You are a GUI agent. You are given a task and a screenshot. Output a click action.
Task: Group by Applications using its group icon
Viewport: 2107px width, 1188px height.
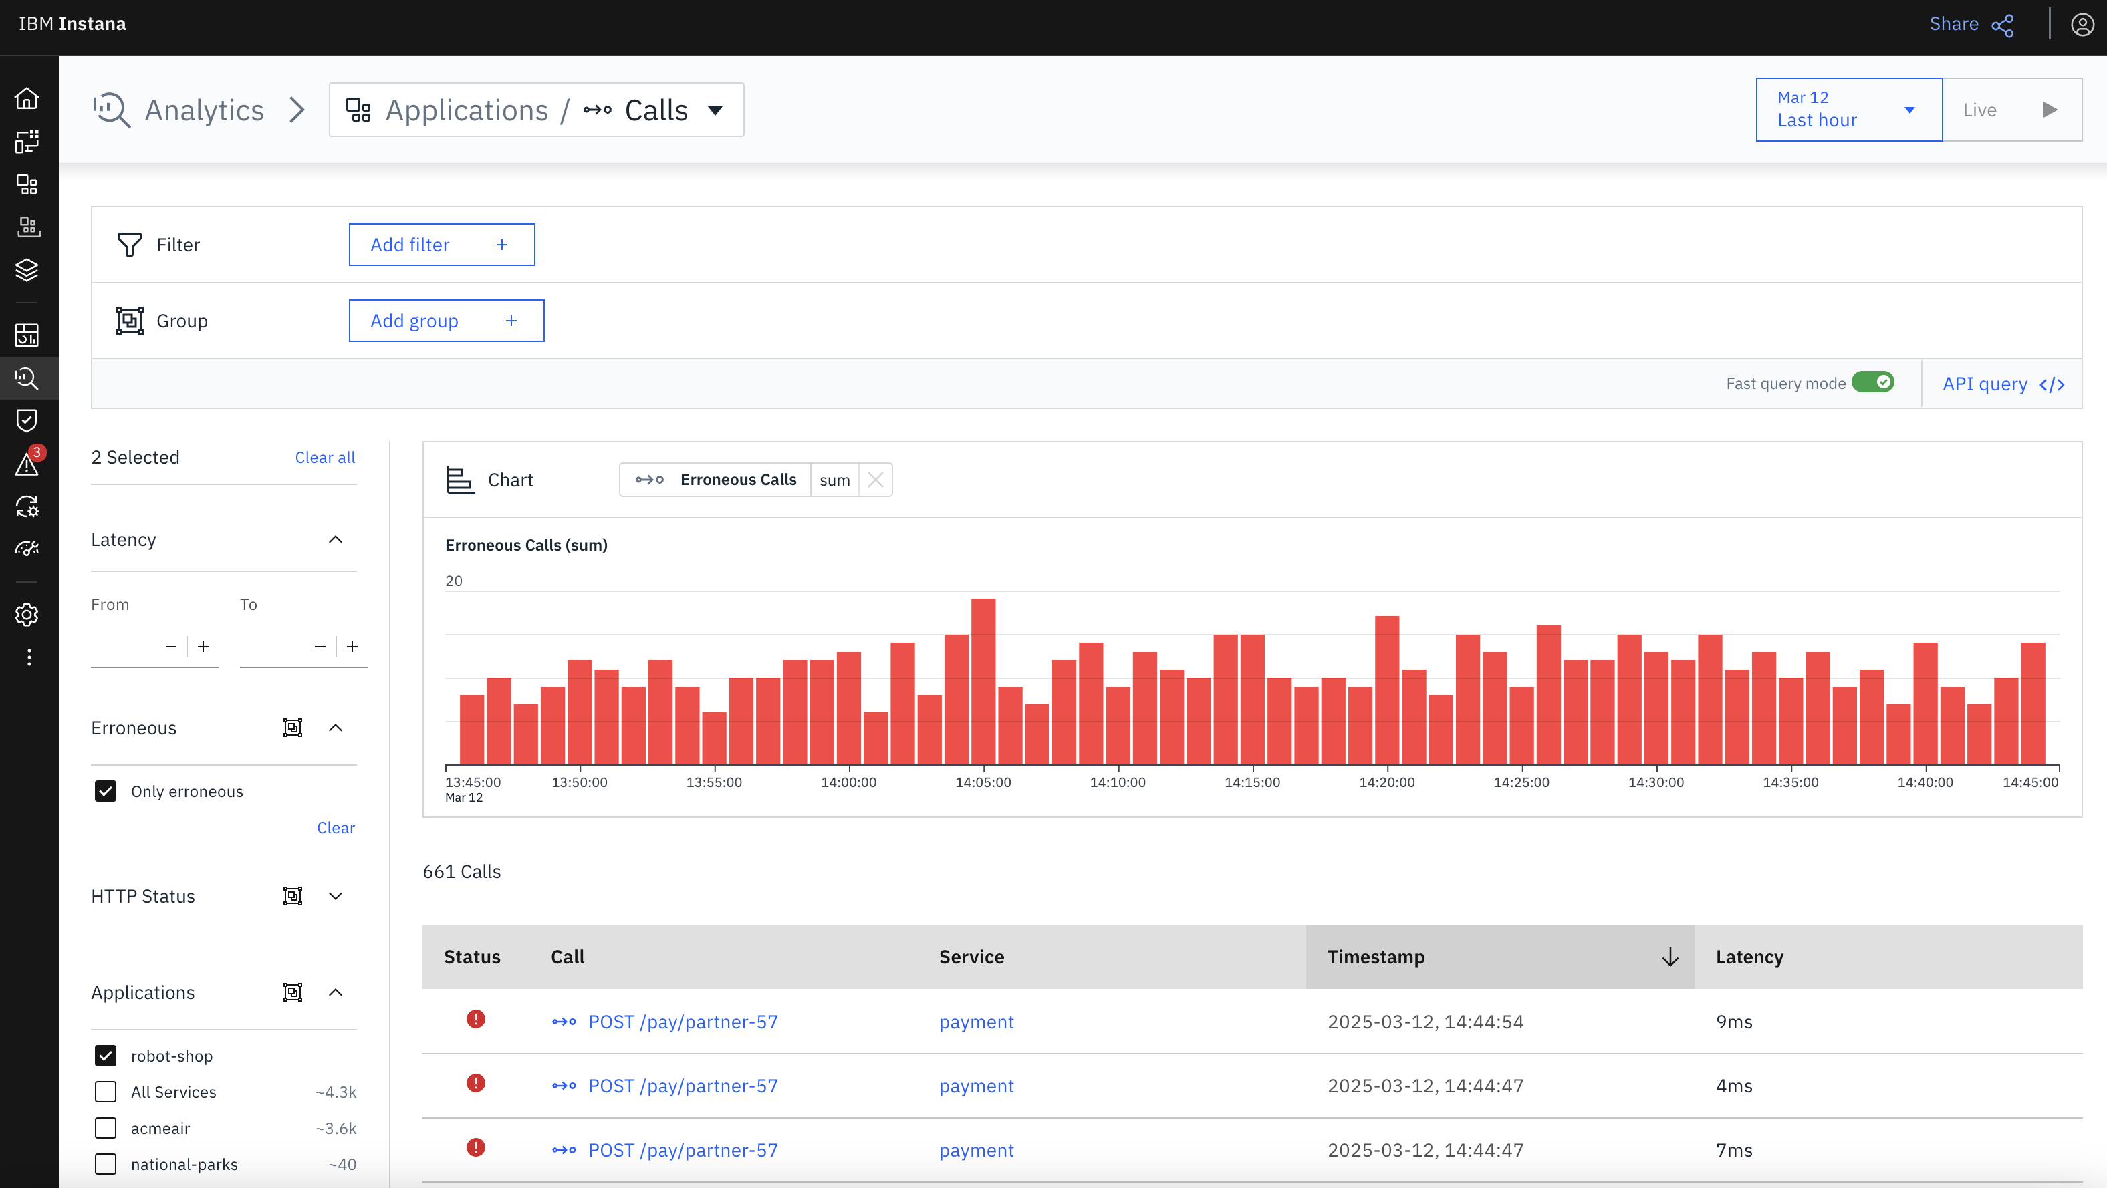[x=293, y=992]
